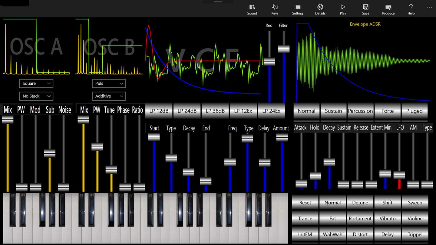Click the Mod slider handle
Viewport: 436px width, 245px height.
pos(36,187)
